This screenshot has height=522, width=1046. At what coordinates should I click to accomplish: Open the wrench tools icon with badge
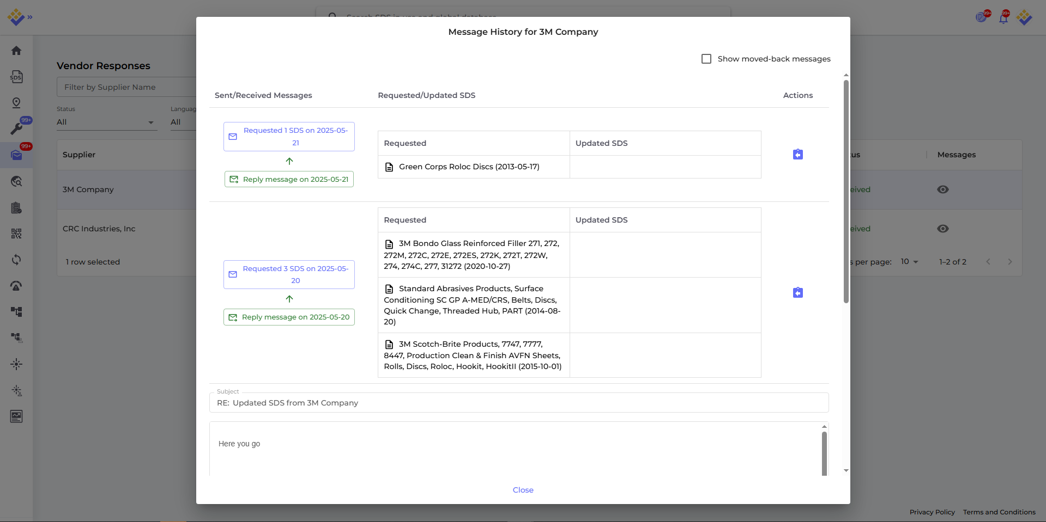tap(16, 129)
